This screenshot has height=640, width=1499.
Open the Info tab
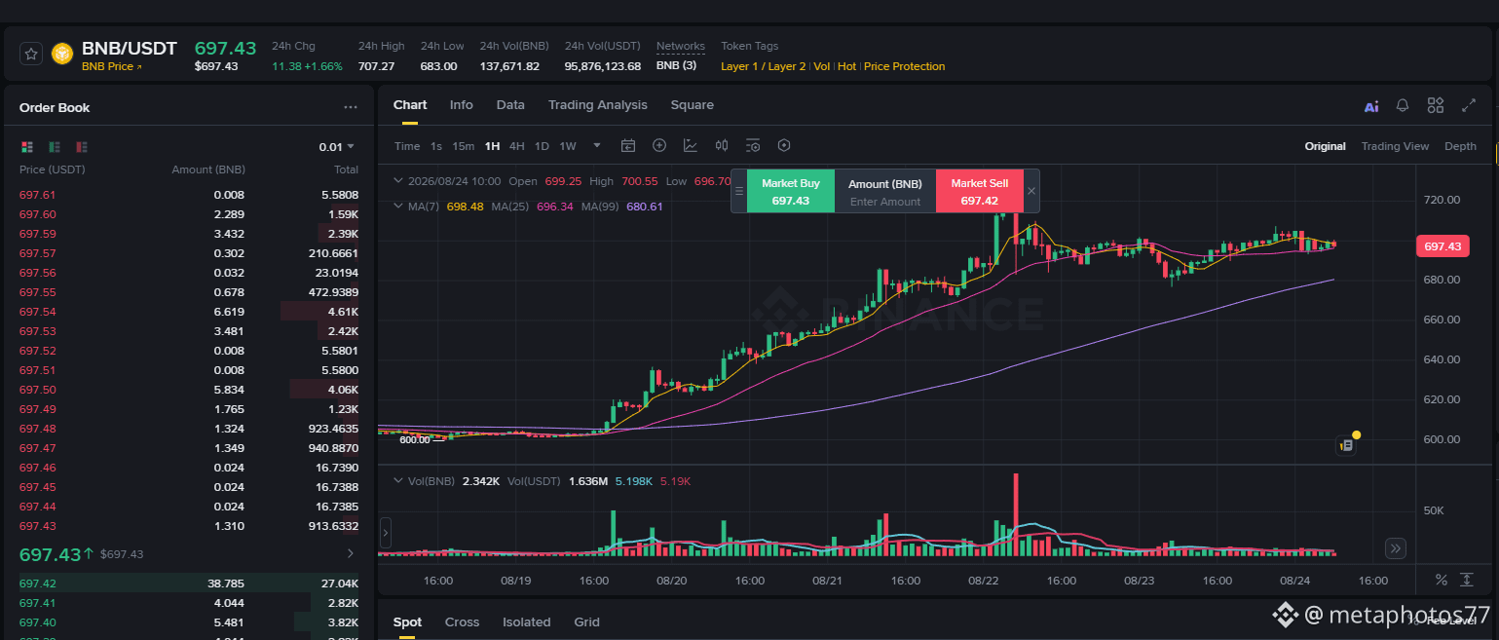tap(462, 105)
